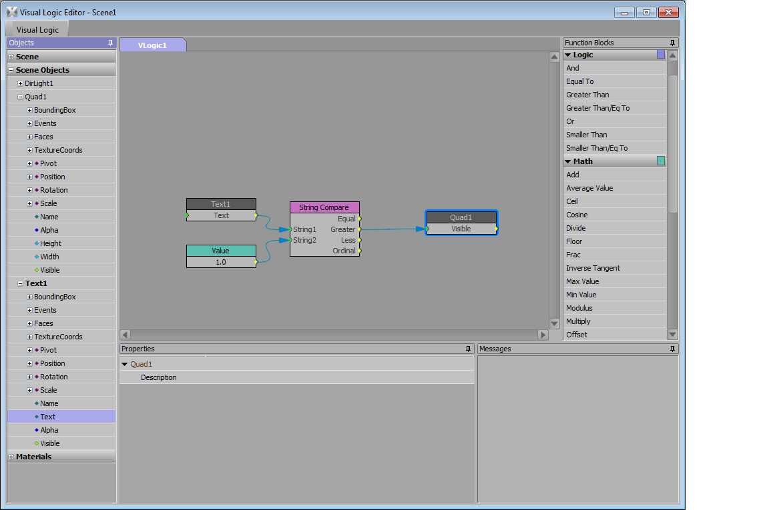The image size is (769, 510).
Task: Click the canvas horizontal scrollbar right arrow
Action: pyautogui.click(x=543, y=335)
